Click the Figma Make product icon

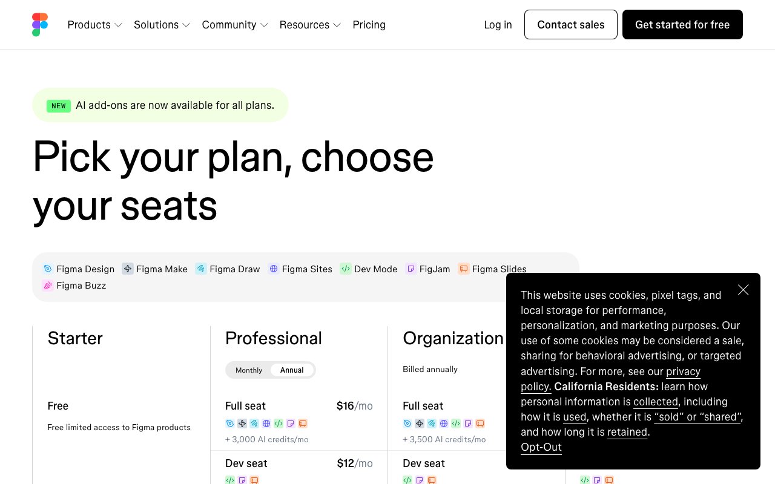click(x=128, y=269)
